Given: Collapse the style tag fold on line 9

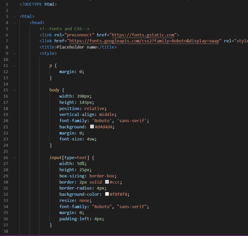Looking at the screenshot, I should tap(15, 53).
